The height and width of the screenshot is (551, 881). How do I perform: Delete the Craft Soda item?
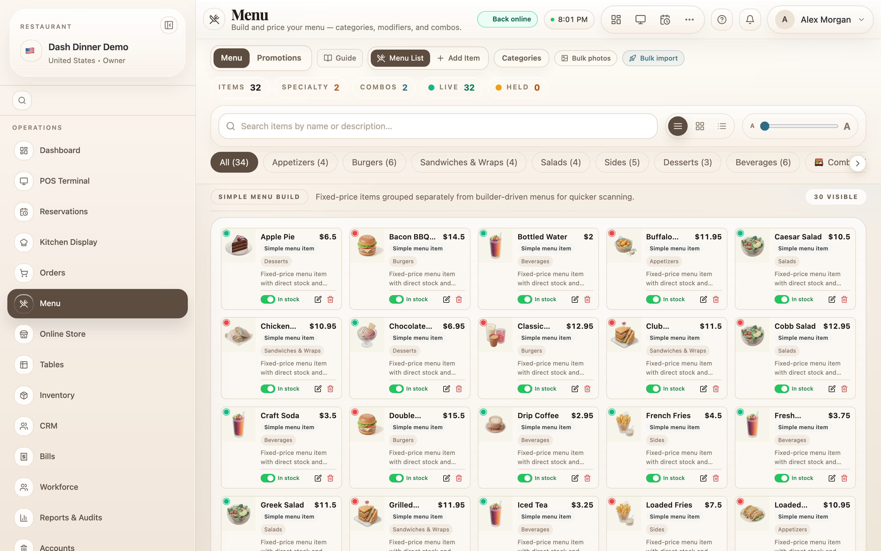(331, 478)
